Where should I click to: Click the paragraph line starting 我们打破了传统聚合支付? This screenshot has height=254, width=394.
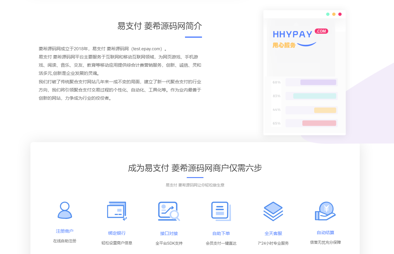coord(120,82)
